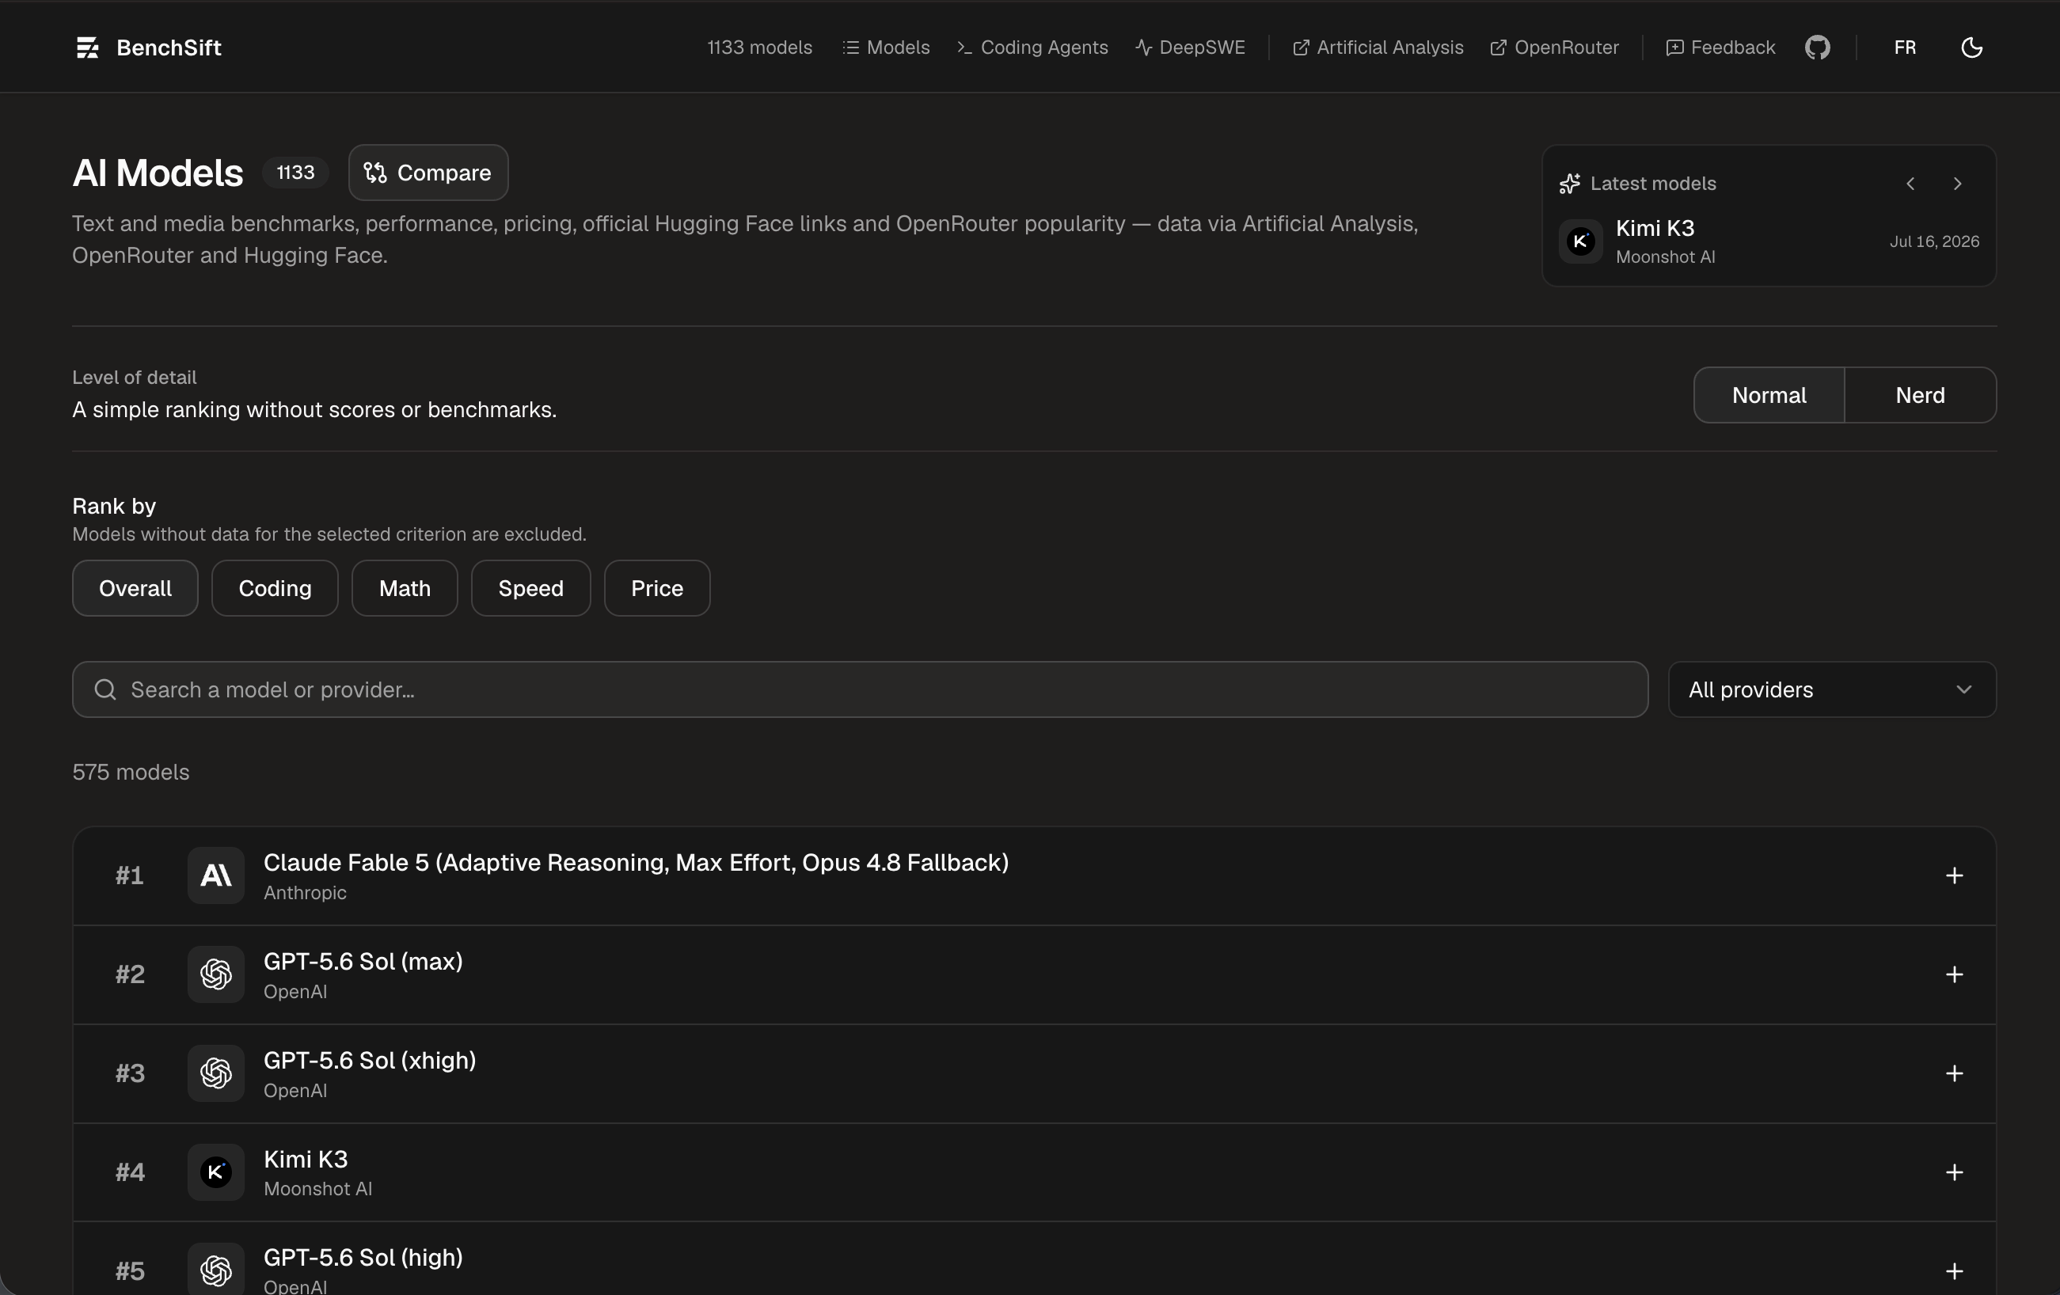Click the Compare button
The height and width of the screenshot is (1295, 2060).
tap(428, 173)
